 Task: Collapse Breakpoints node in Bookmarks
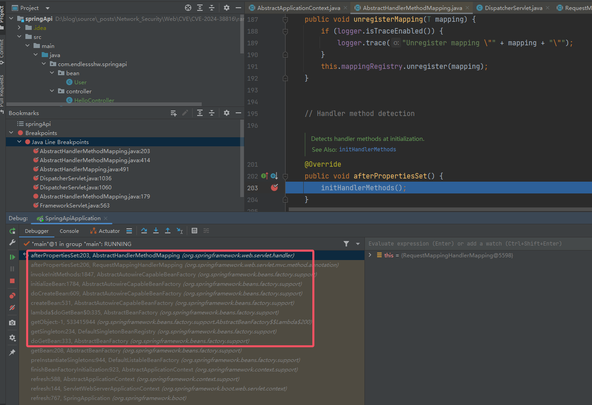pyautogui.click(x=11, y=133)
